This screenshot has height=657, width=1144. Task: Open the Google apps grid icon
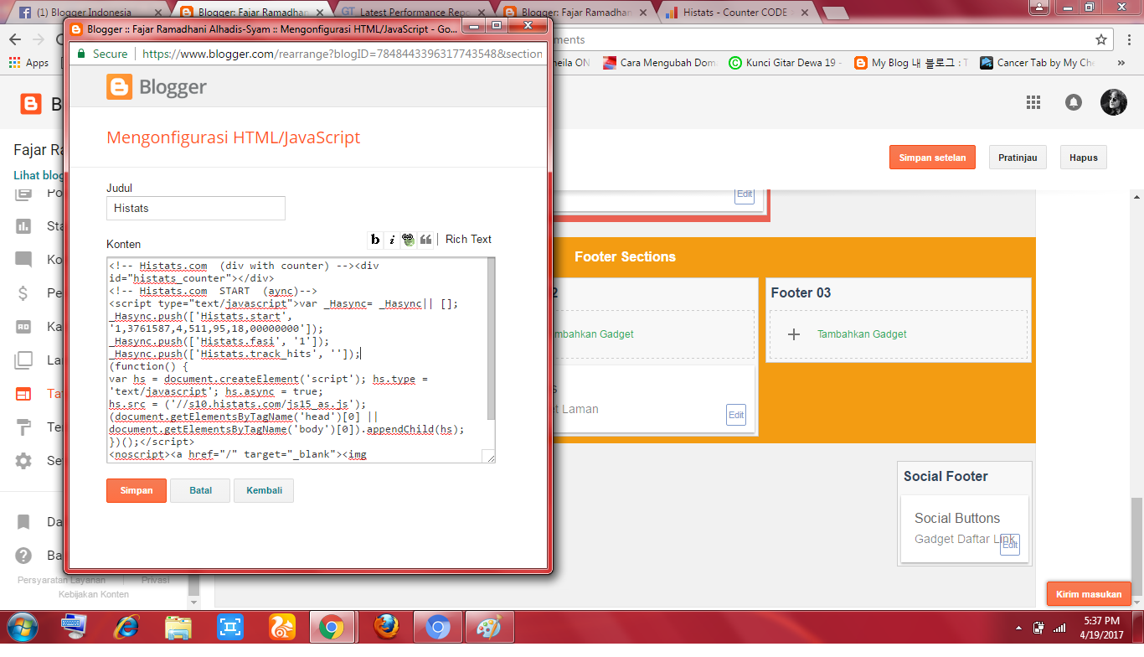(x=1033, y=102)
